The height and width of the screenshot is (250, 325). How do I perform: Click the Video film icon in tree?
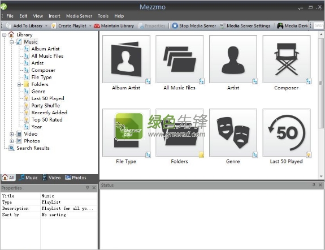(x=19, y=134)
